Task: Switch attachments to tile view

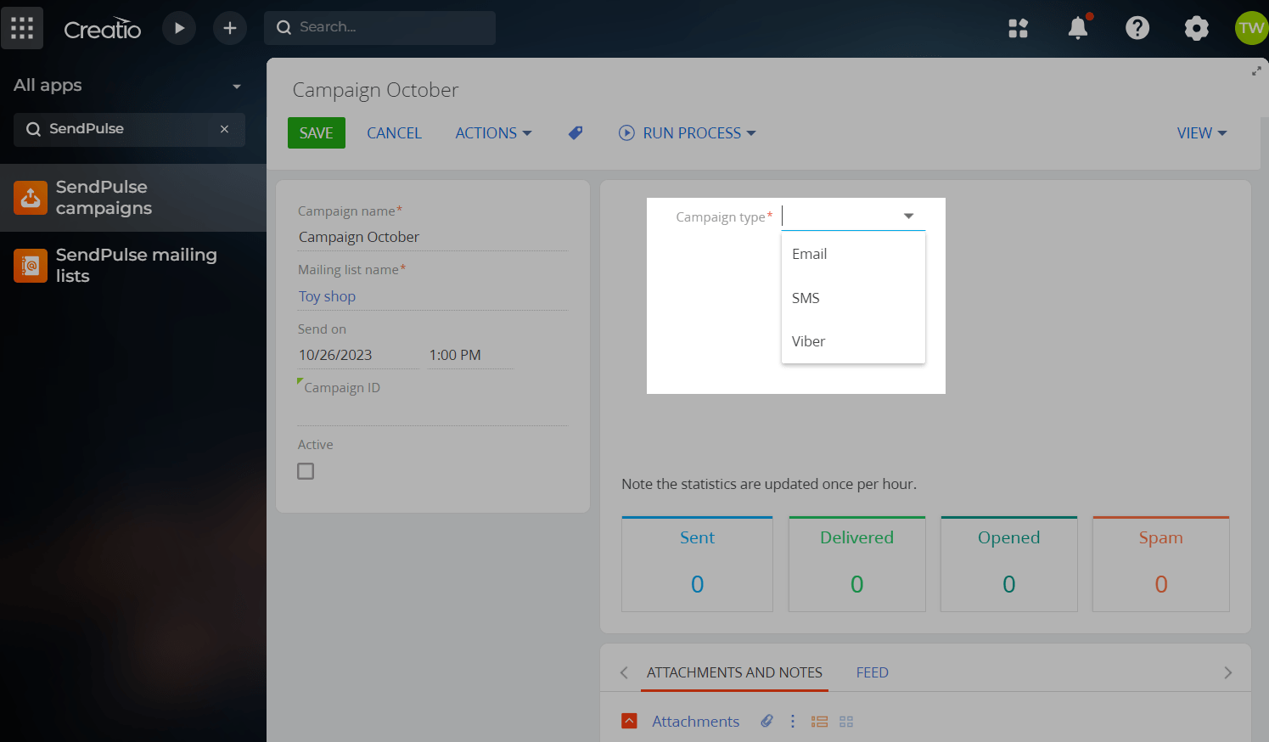Action: pyautogui.click(x=846, y=722)
